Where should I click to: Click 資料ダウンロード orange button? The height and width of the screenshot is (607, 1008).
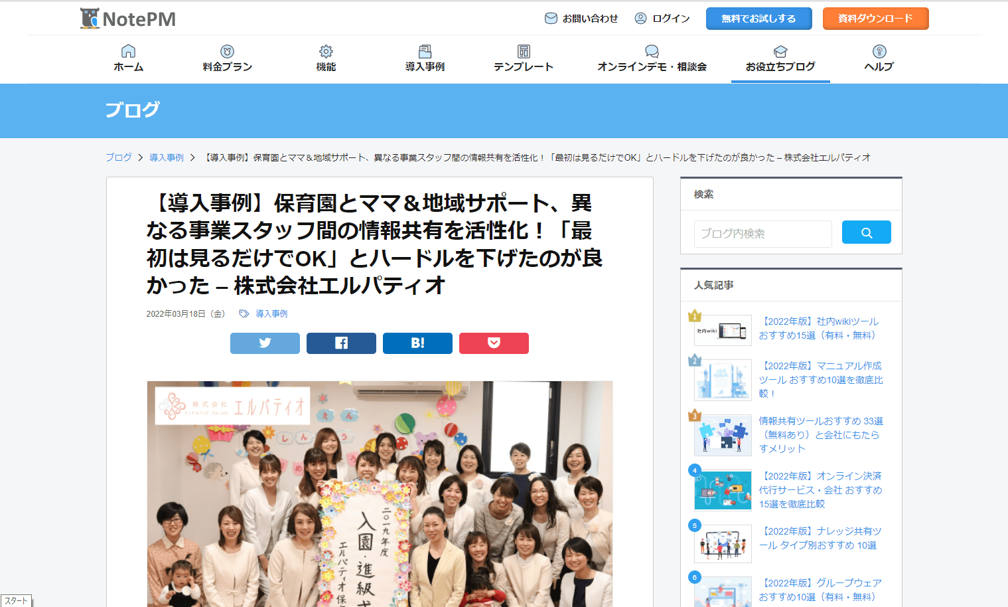(875, 19)
